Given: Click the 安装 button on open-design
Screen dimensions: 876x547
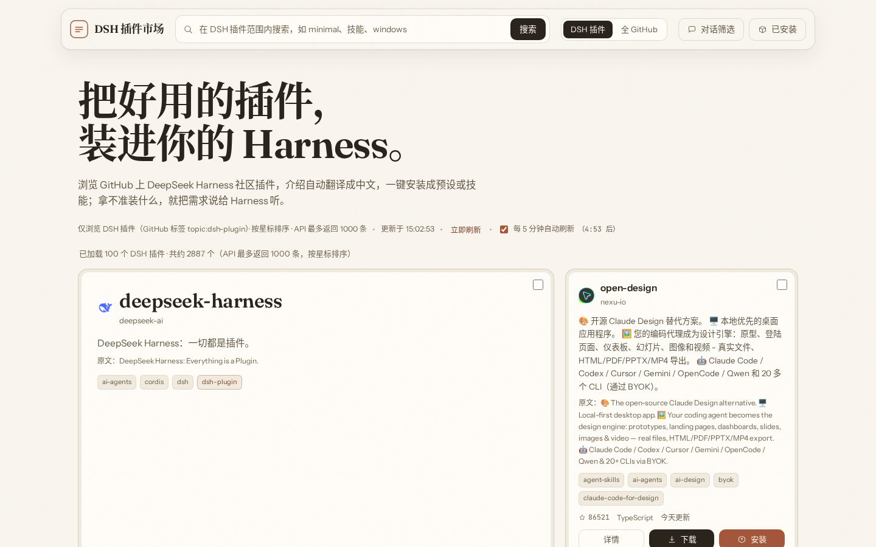Looking at the screenshot, I should point(752,538).
